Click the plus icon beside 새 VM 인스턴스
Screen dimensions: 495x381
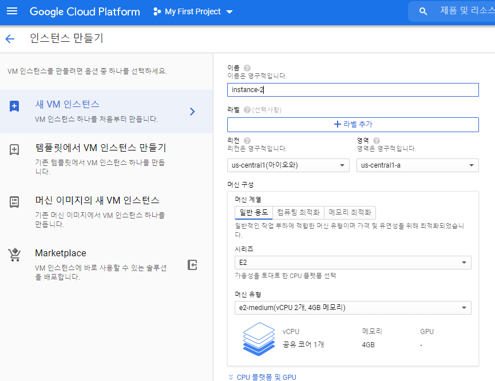(x=14, y=106)
